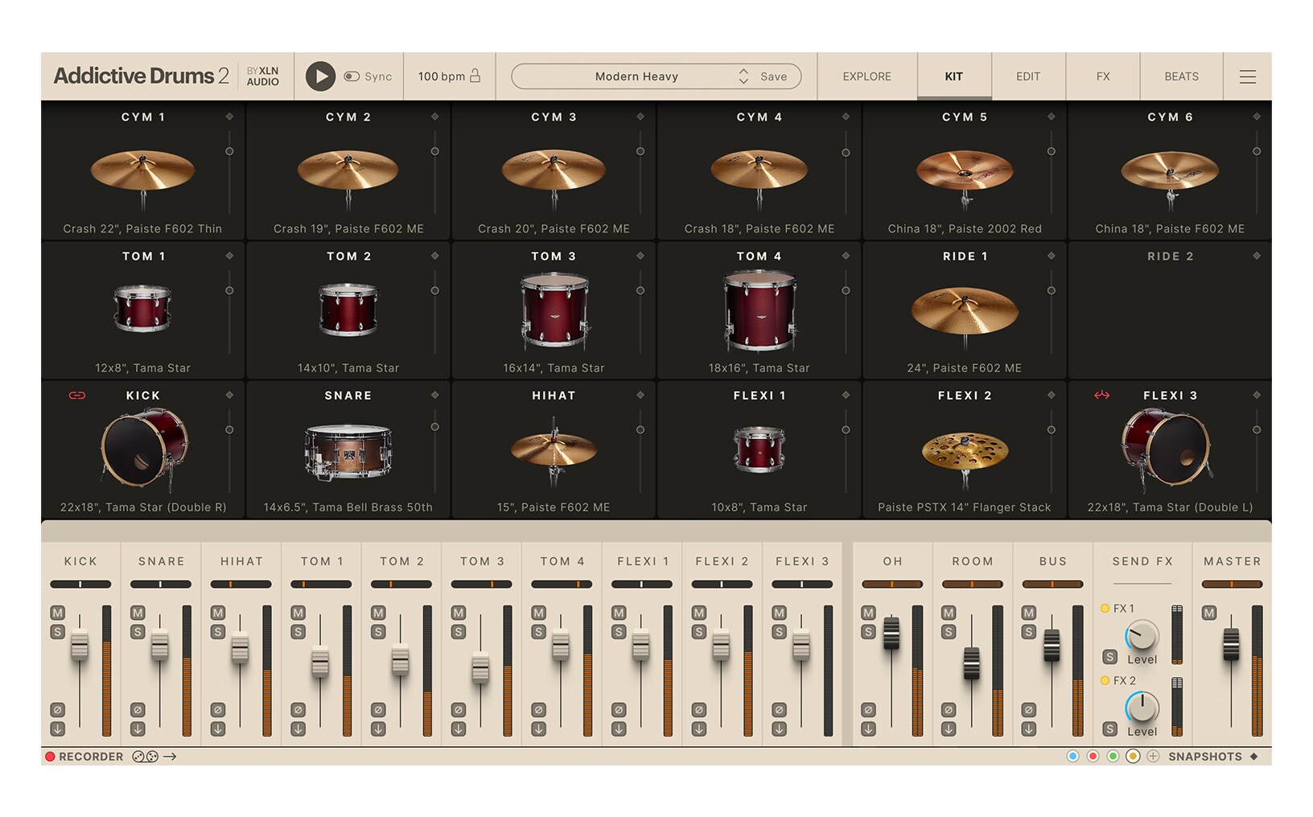
Task: Click the FX 2 solo button
Action: 1109,729
